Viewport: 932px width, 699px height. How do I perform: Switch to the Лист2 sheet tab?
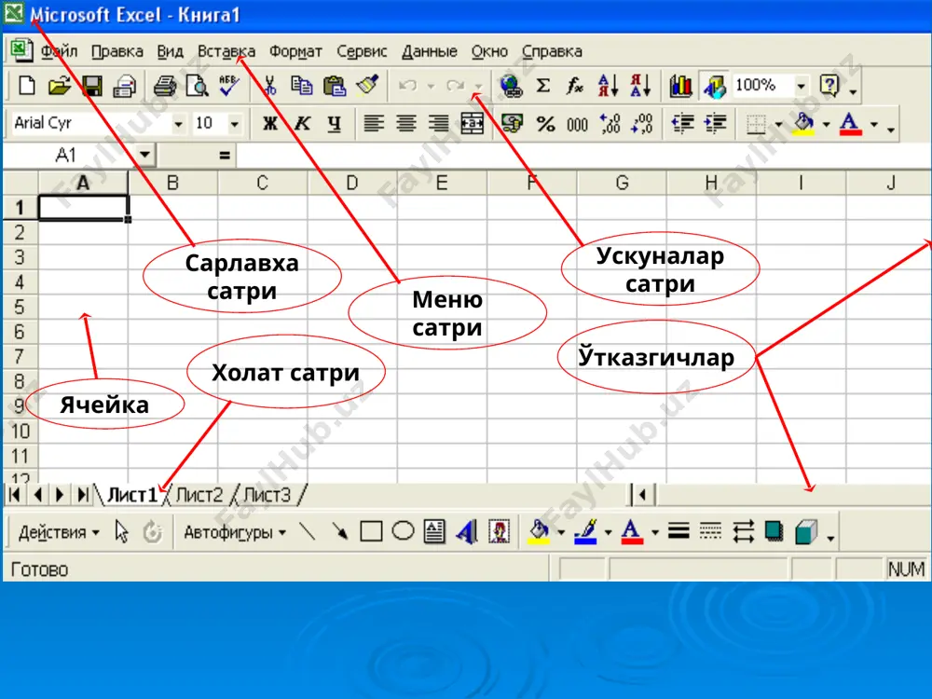pyautogui.click(x=199, y=495)
